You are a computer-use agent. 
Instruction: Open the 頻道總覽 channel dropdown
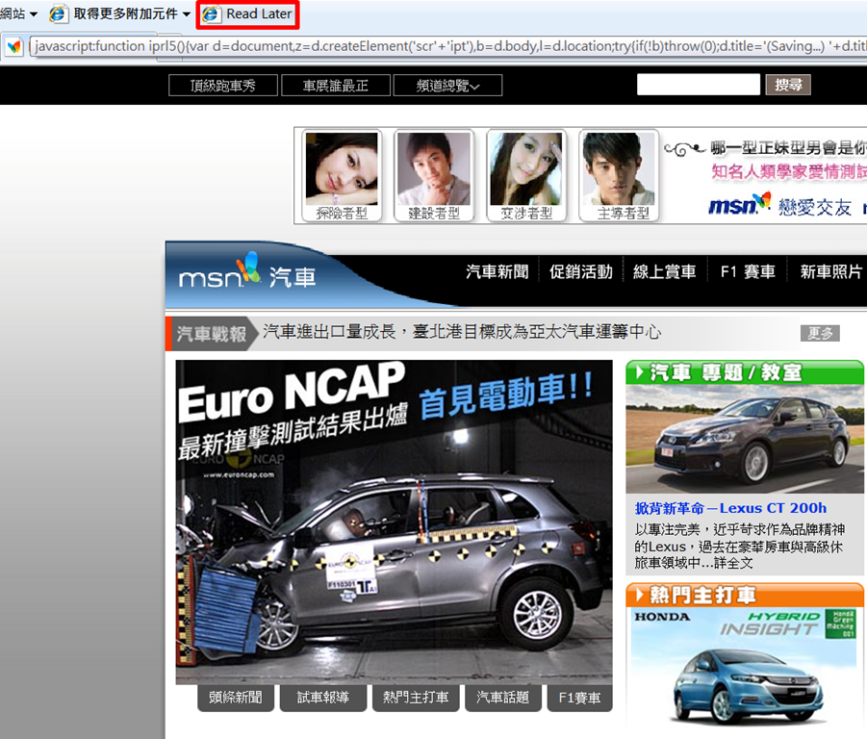(447, 86)
